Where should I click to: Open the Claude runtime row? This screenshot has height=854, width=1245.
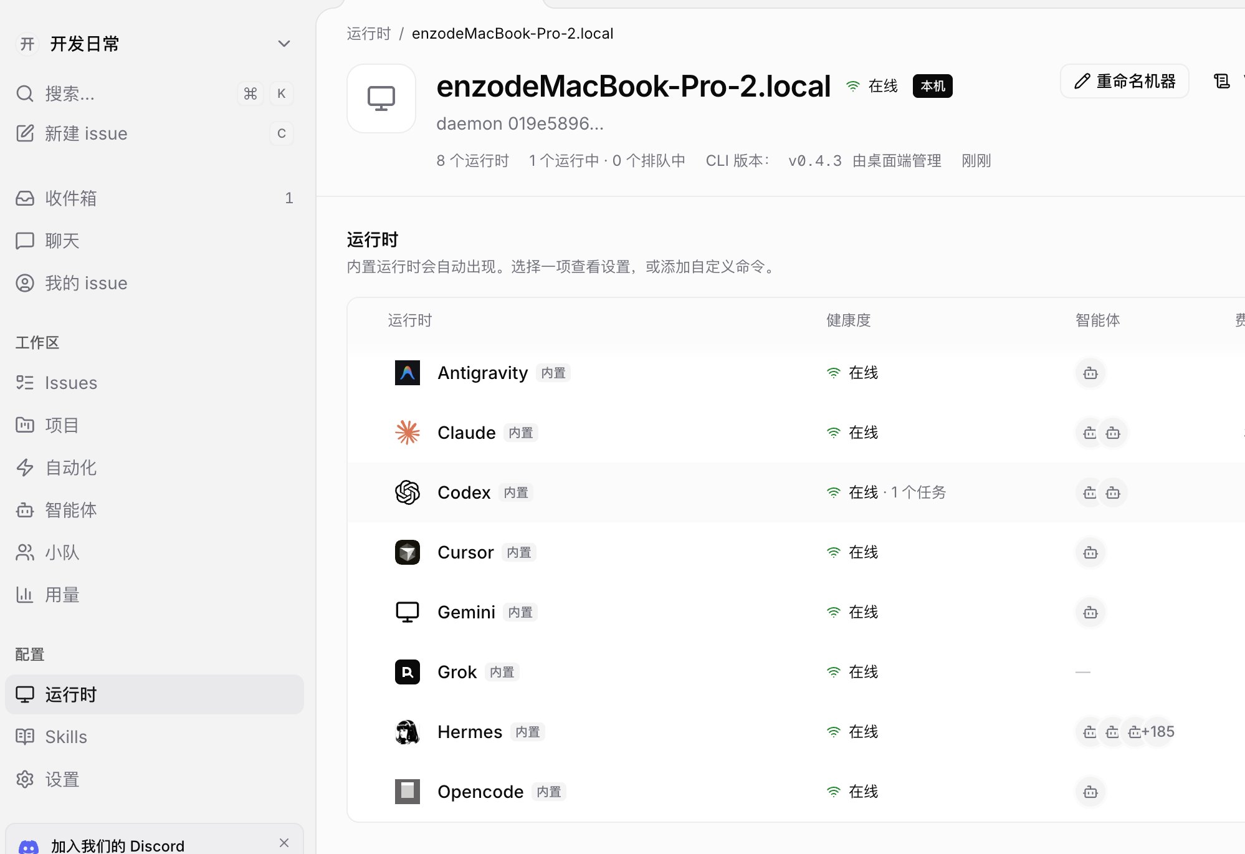[x=796, y=433]
